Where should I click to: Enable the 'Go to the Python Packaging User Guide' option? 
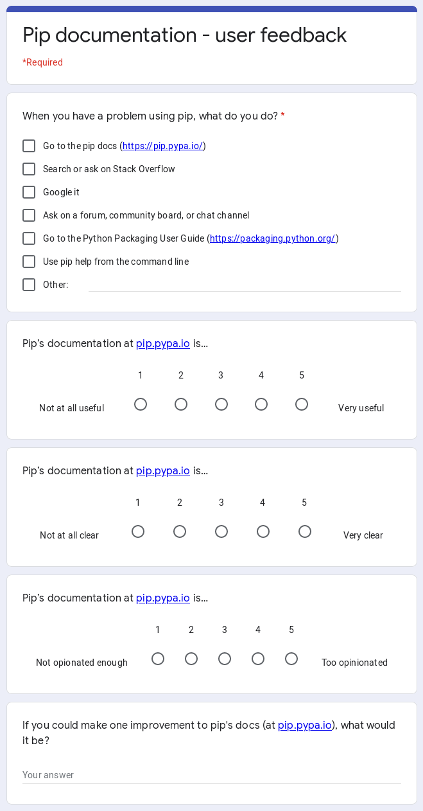click(29, 238)
